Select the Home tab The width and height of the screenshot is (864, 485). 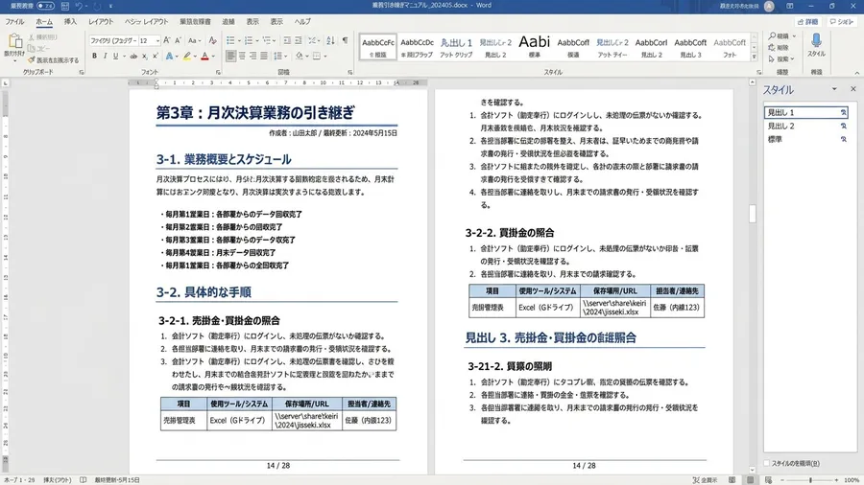pos(44,21)
